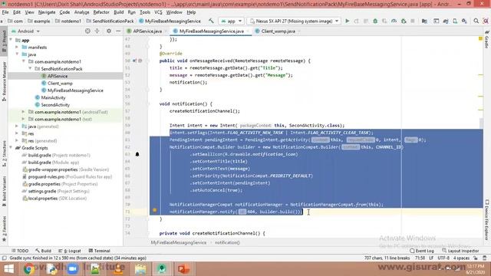The height and width of the screenshot is (276, 491).
Task: Click Attach Debugger to Android Process icon
Action: (x=404, y=21)
